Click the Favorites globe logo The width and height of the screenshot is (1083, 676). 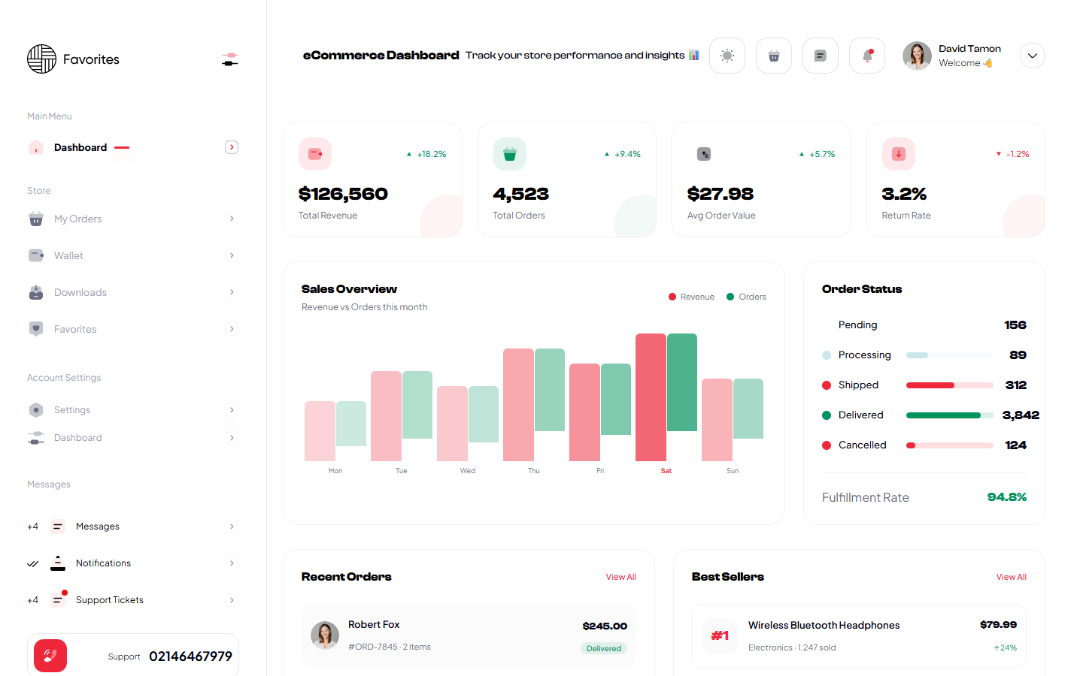tap(41, 59)
